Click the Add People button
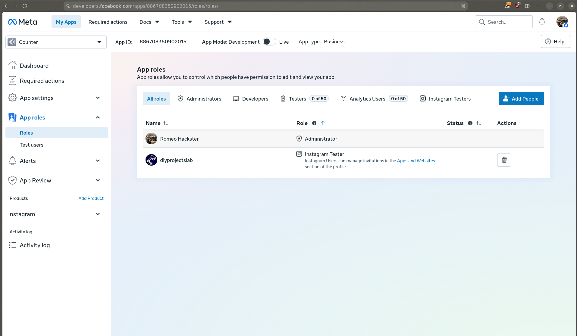The image size is (577, 336). pos(521,98)
